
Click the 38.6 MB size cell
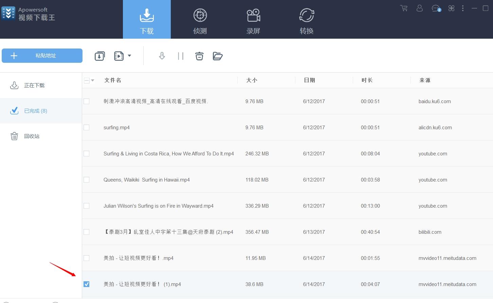[254, 284]
